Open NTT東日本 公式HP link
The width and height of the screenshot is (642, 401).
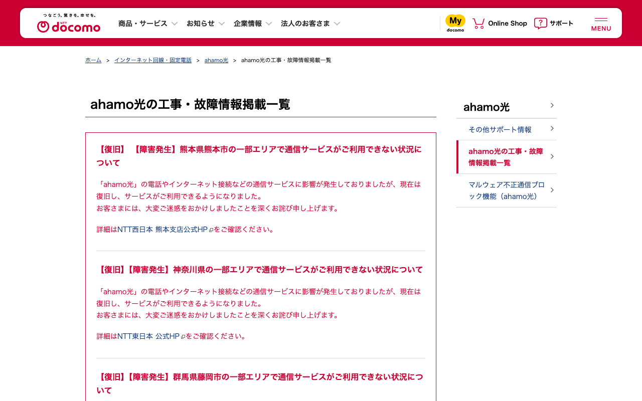[x=148, y=336]
